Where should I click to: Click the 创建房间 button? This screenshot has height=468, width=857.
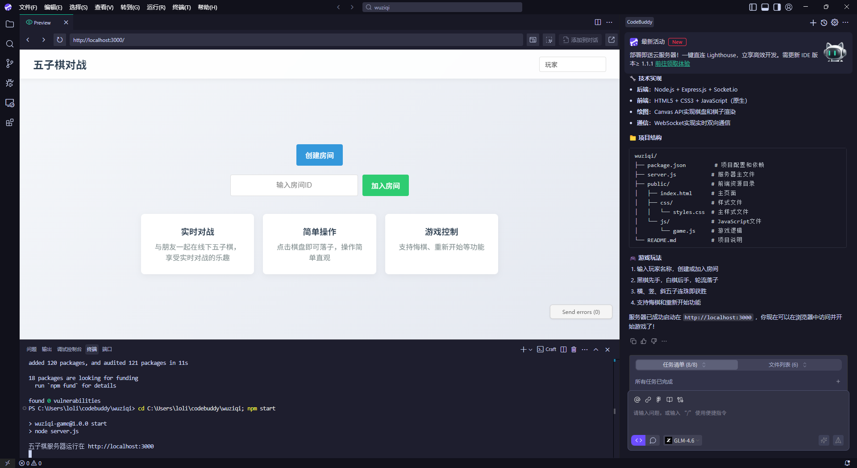(x=319, y=155)
